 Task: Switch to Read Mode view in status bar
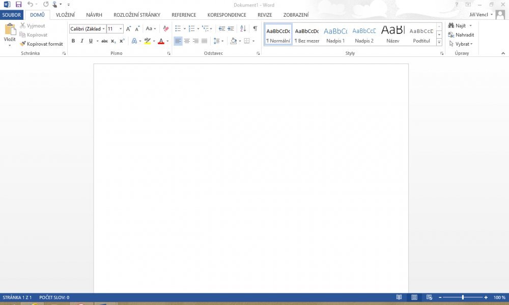[399, 297]
